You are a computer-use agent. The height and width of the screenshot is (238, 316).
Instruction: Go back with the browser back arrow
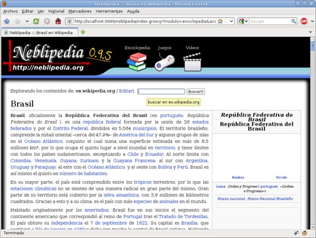pos(7,21)
